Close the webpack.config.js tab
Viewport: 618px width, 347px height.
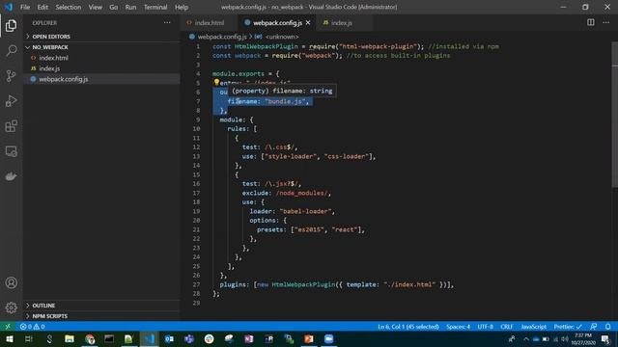308,23
